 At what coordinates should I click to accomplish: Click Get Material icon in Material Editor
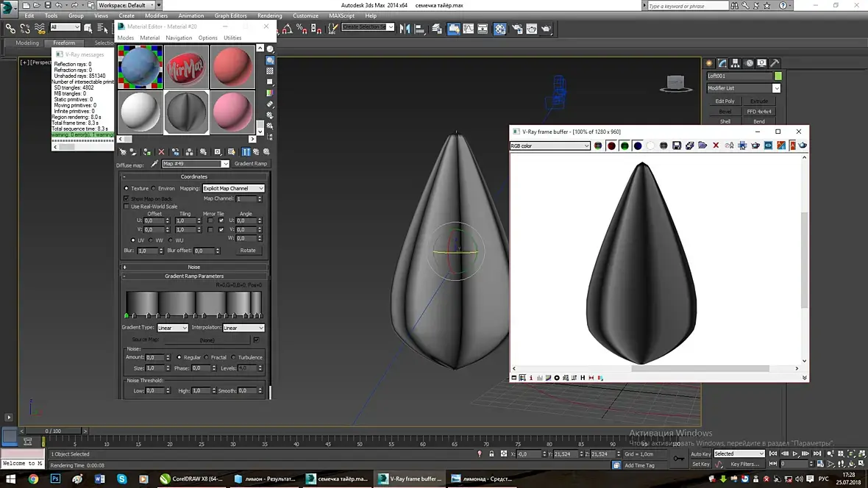(123, 151)
